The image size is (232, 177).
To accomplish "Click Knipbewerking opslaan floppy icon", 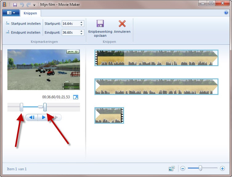I will point(100,24).
